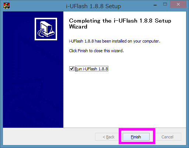Minimize the i-UFlash Setup window
This screenshot has height=148, width=189.
(x=155, y=5)
